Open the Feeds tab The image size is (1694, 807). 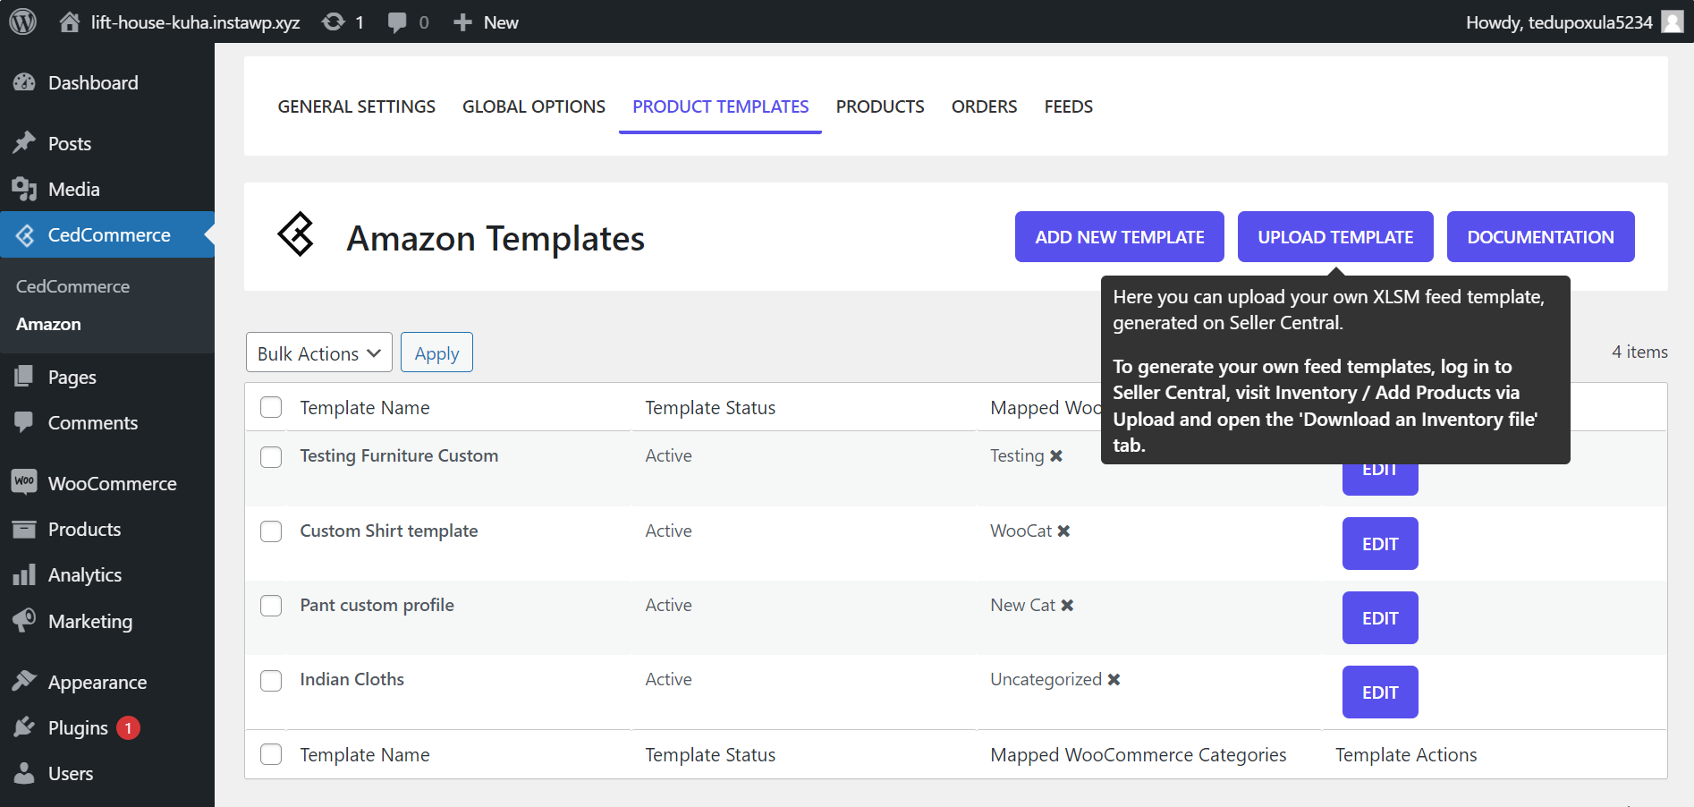tap(1069, 106)
